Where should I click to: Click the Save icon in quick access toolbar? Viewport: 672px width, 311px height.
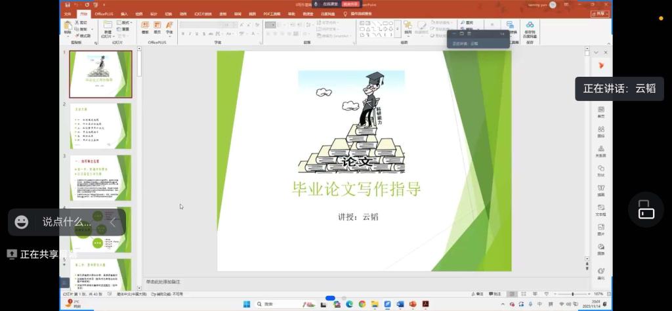point(68,4)
